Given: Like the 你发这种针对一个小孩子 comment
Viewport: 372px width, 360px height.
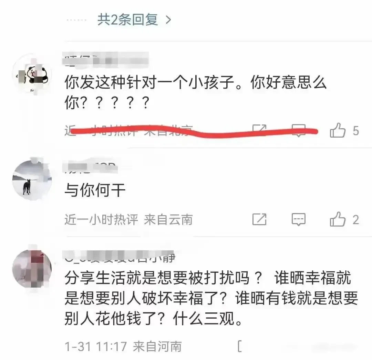Looking at the screenshot, I should point(338,130).
